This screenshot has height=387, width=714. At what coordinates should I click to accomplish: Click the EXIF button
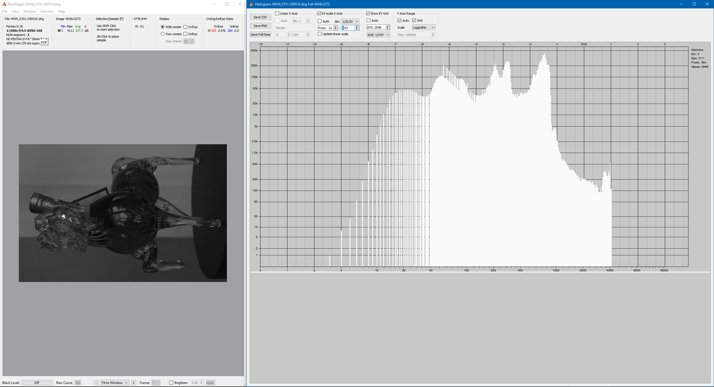(x=44, y=42)
